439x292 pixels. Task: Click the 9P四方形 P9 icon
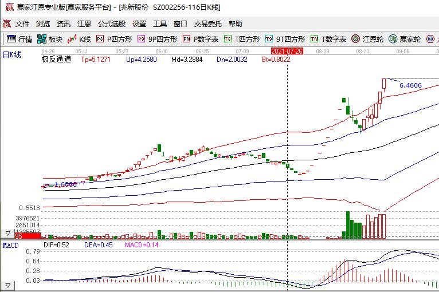[x=141, y=39]
